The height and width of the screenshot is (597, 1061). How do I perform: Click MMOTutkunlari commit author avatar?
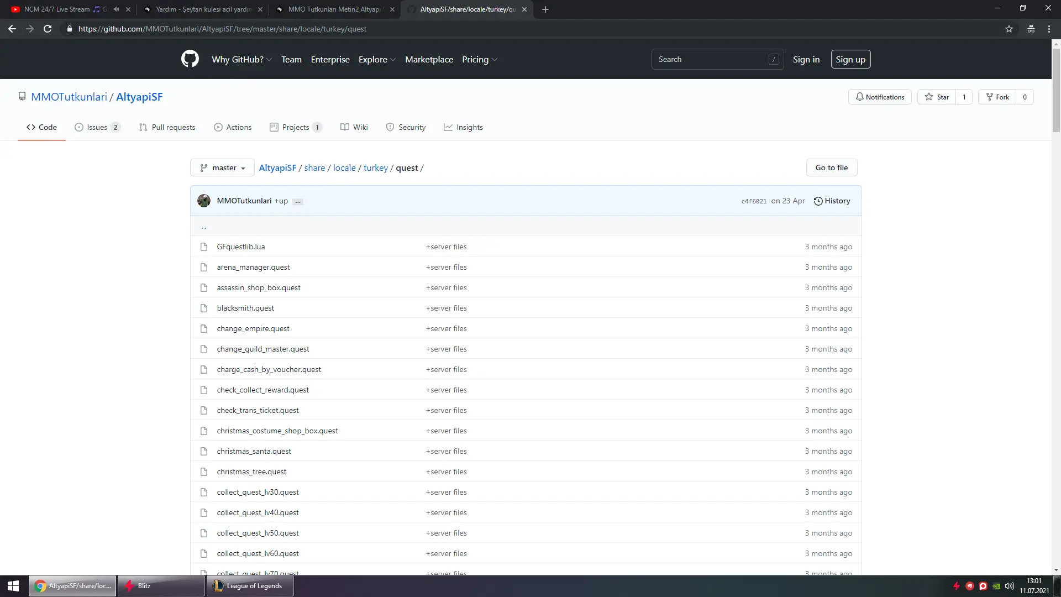pos(204,201)
